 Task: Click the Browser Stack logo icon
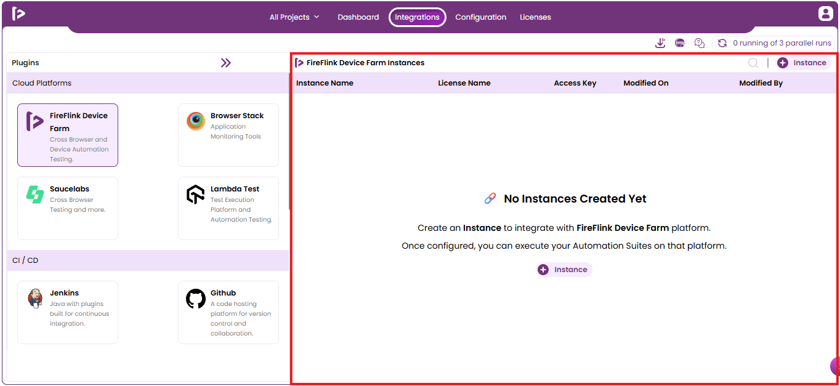point(196,121)
